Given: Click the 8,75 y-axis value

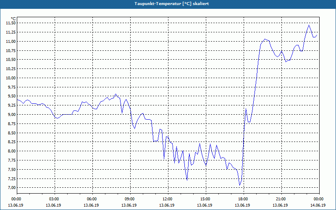Looking at the screenshot, I should pyautogui.click(x=11, y=123).
